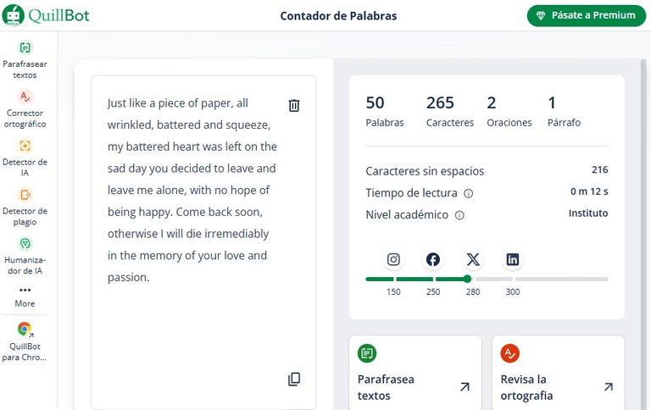Screen dimensions: 651x410
Task: Select the Facebook character limit icon
Action: point(433,259)
